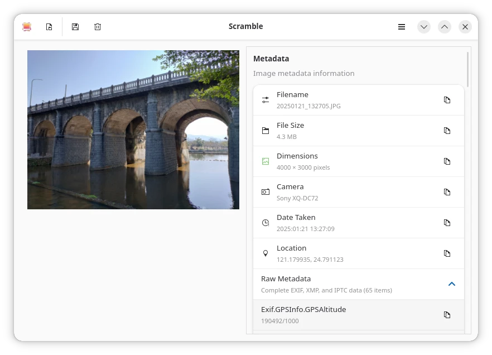Image resolution: width=492 pixels, height=355 pixels.
Task: Maximize the Scramble window
Action: [445, 27]
